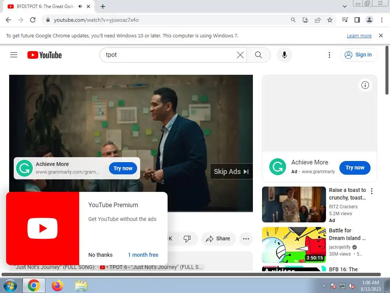Screen dimensions: 390x293
Task: Open Windows Explorer from taskbar
Action: pos(81,286)
